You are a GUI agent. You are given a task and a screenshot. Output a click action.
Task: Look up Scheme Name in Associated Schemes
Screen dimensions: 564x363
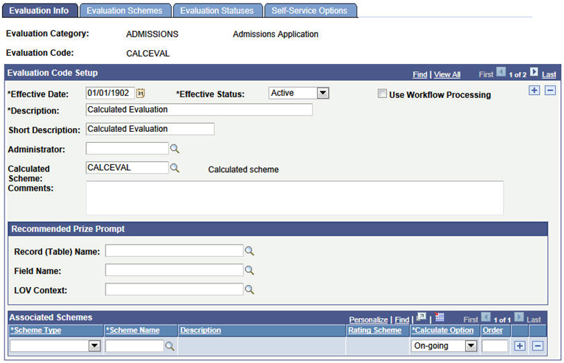point(170,346)
